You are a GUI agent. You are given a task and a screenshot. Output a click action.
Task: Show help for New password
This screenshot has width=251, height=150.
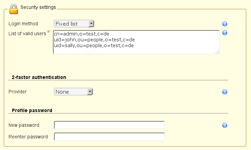click(225, 125)
